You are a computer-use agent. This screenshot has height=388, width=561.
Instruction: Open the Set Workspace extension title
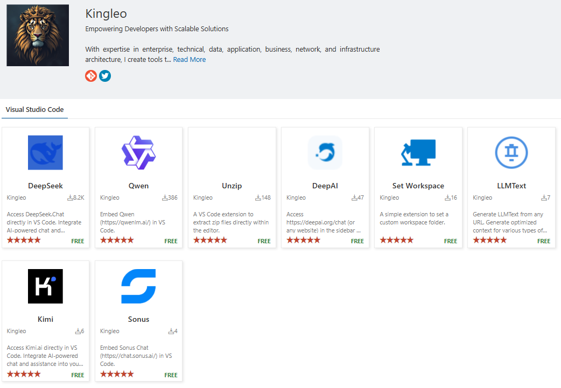pyautogui.click(x=418, y=186)
